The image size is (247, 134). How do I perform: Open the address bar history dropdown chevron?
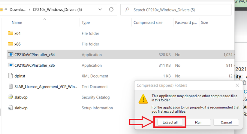[x=100, y=10]
